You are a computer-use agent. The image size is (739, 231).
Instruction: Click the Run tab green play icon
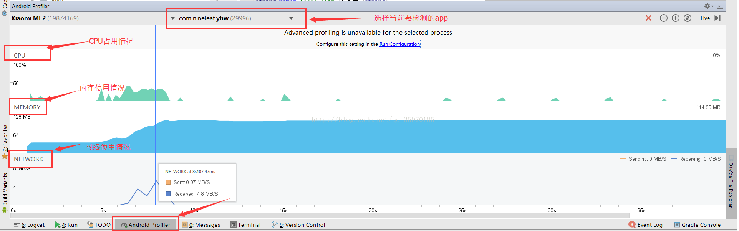(57, 225)
